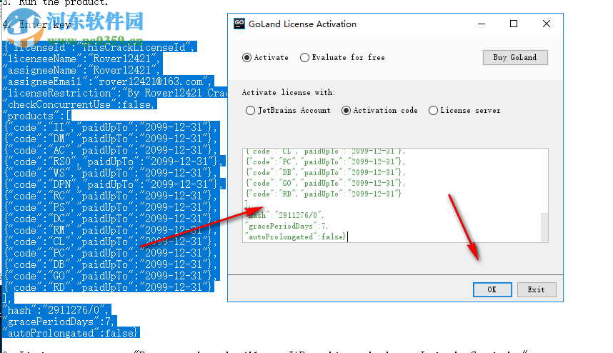Confirm activation with OK button
This screenshot has height=353, width=613.
pos(492,289)
